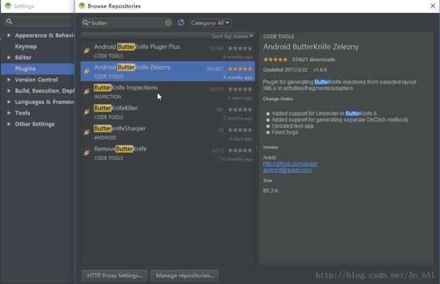Screen dimensions: 440x284
Task: Click '333621 downloads' text in details
Action: click(313, 60)
